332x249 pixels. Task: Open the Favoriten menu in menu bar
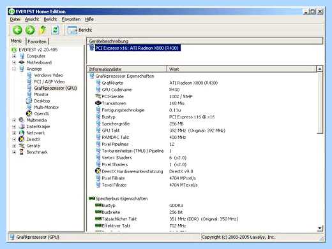71,19
